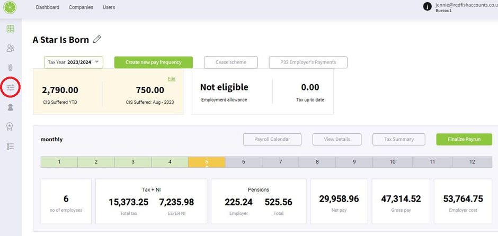The image size is (498, 236).
Task: Open the settings sliders icon in sidebar
Action: (x=11, y=88)
